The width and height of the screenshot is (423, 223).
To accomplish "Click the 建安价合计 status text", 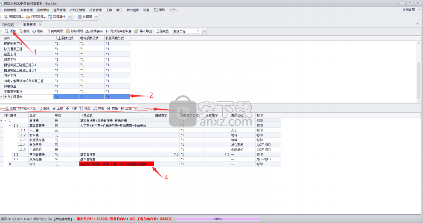I will click(x=92, y=219).
